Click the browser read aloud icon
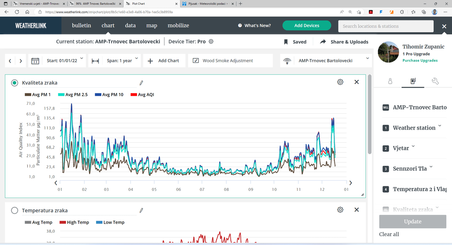The image size is (452, 245). tap(342, 12)
